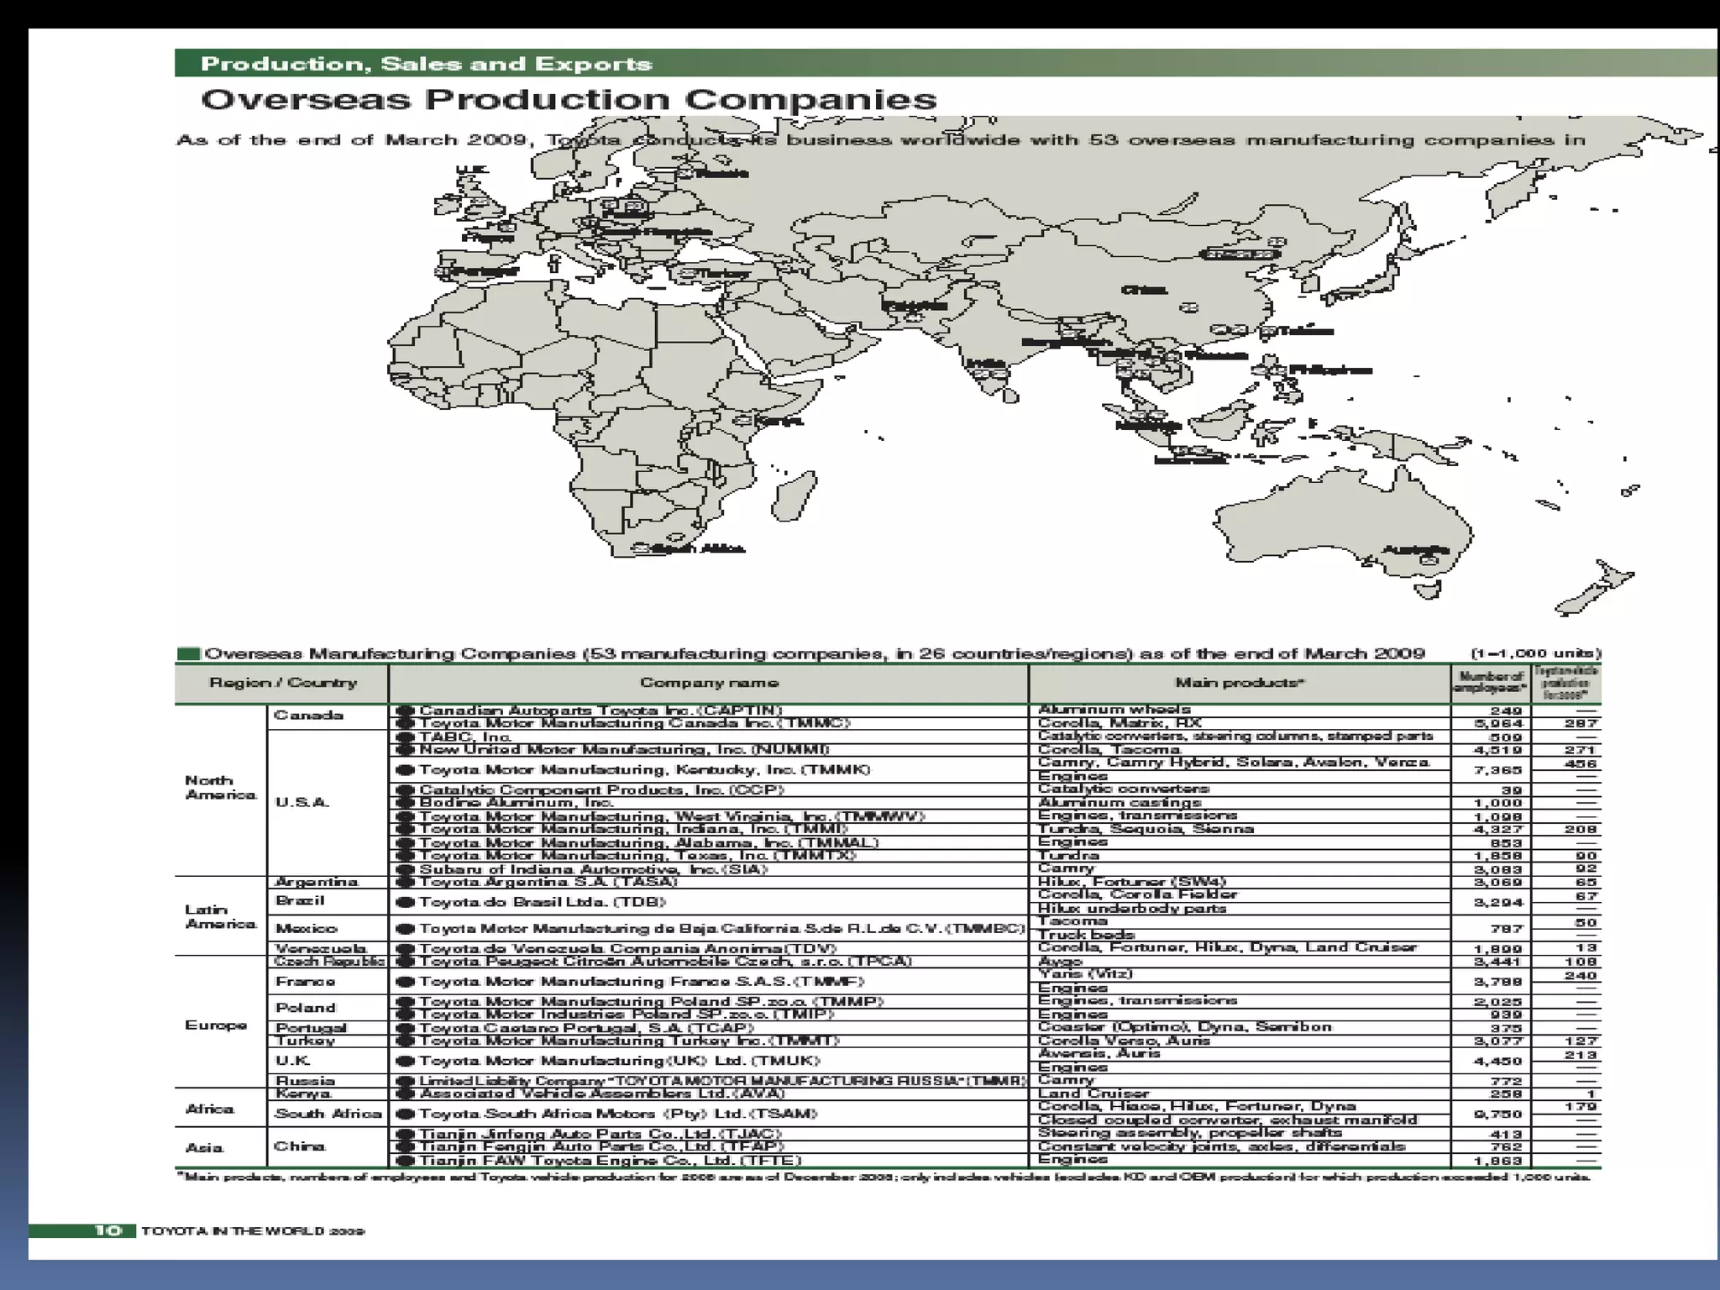
Task: Select the 'Company name' column header
Action: point(709,683)
